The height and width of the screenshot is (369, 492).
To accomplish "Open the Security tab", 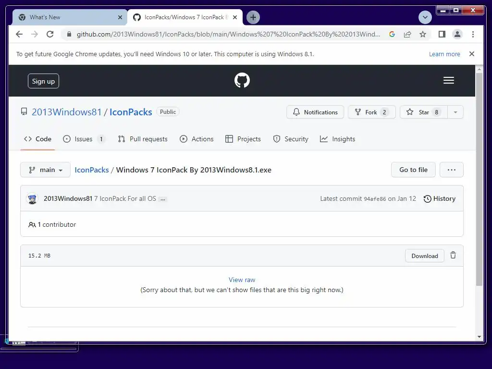I will pos(291,139).
